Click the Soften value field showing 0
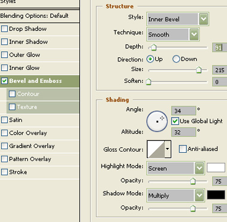The image size is (227, 222). pos(220,82)
